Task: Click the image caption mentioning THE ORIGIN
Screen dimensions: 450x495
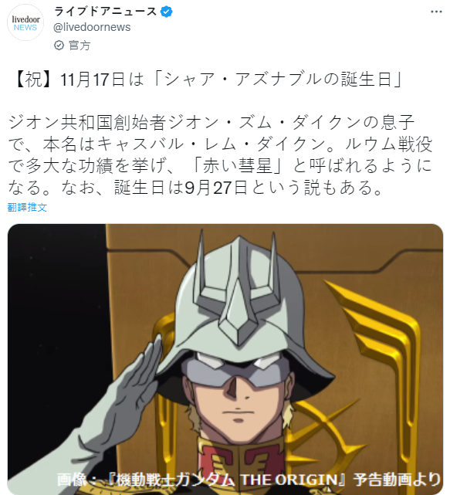Action: 249,480
